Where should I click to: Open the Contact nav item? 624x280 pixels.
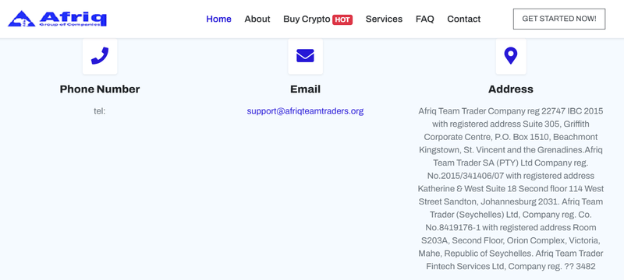tap(463, 19)
